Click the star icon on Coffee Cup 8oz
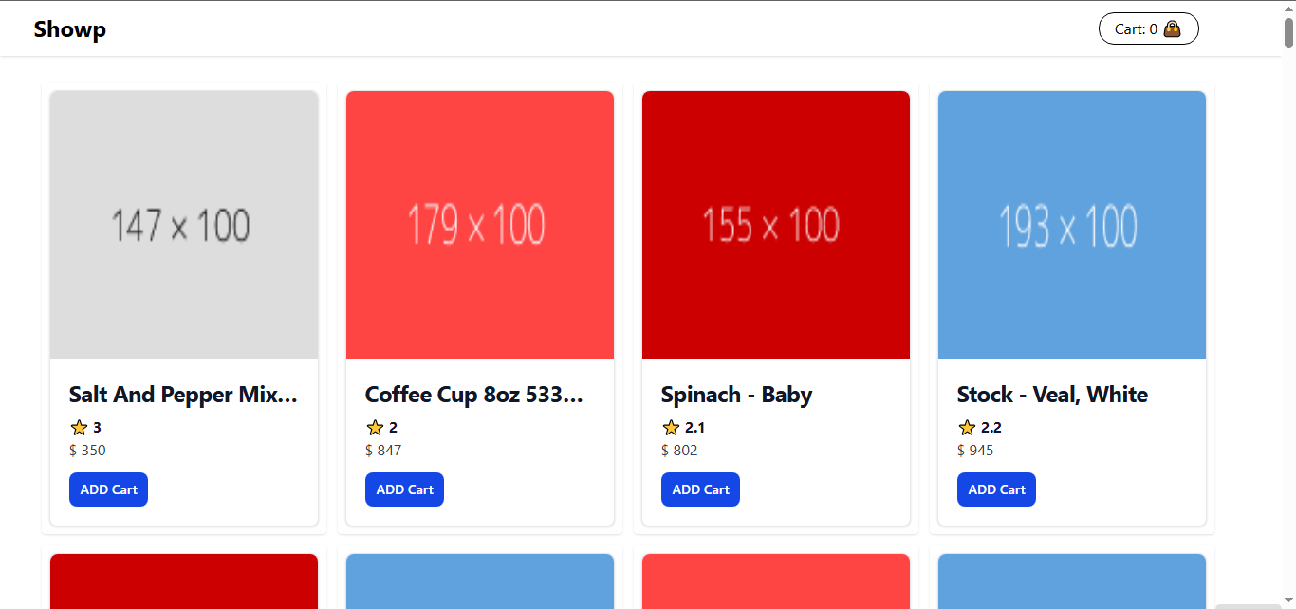This screenshot has height=609, width=1296. (x=375, y=428)
